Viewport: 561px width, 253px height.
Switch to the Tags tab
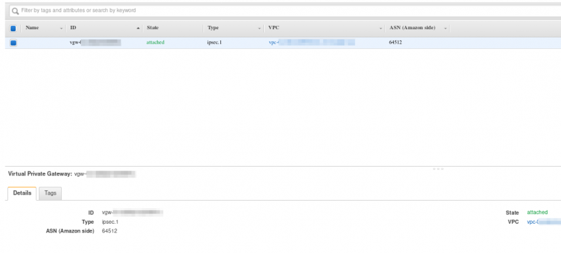[50, 193]
